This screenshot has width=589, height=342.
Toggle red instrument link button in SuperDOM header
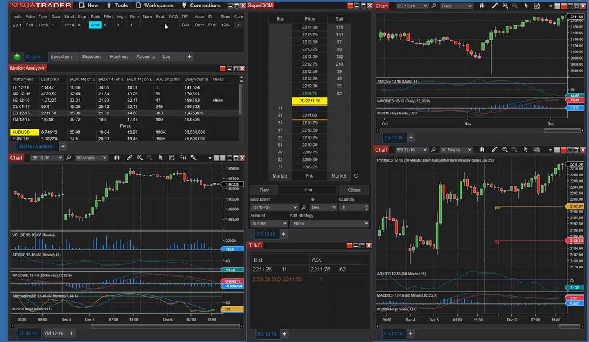click(350, 6)
